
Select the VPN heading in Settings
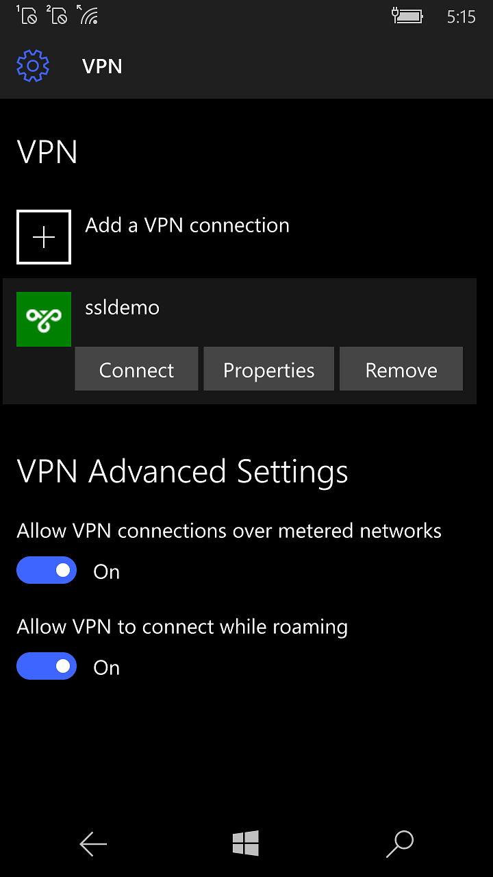click(101, 66)
